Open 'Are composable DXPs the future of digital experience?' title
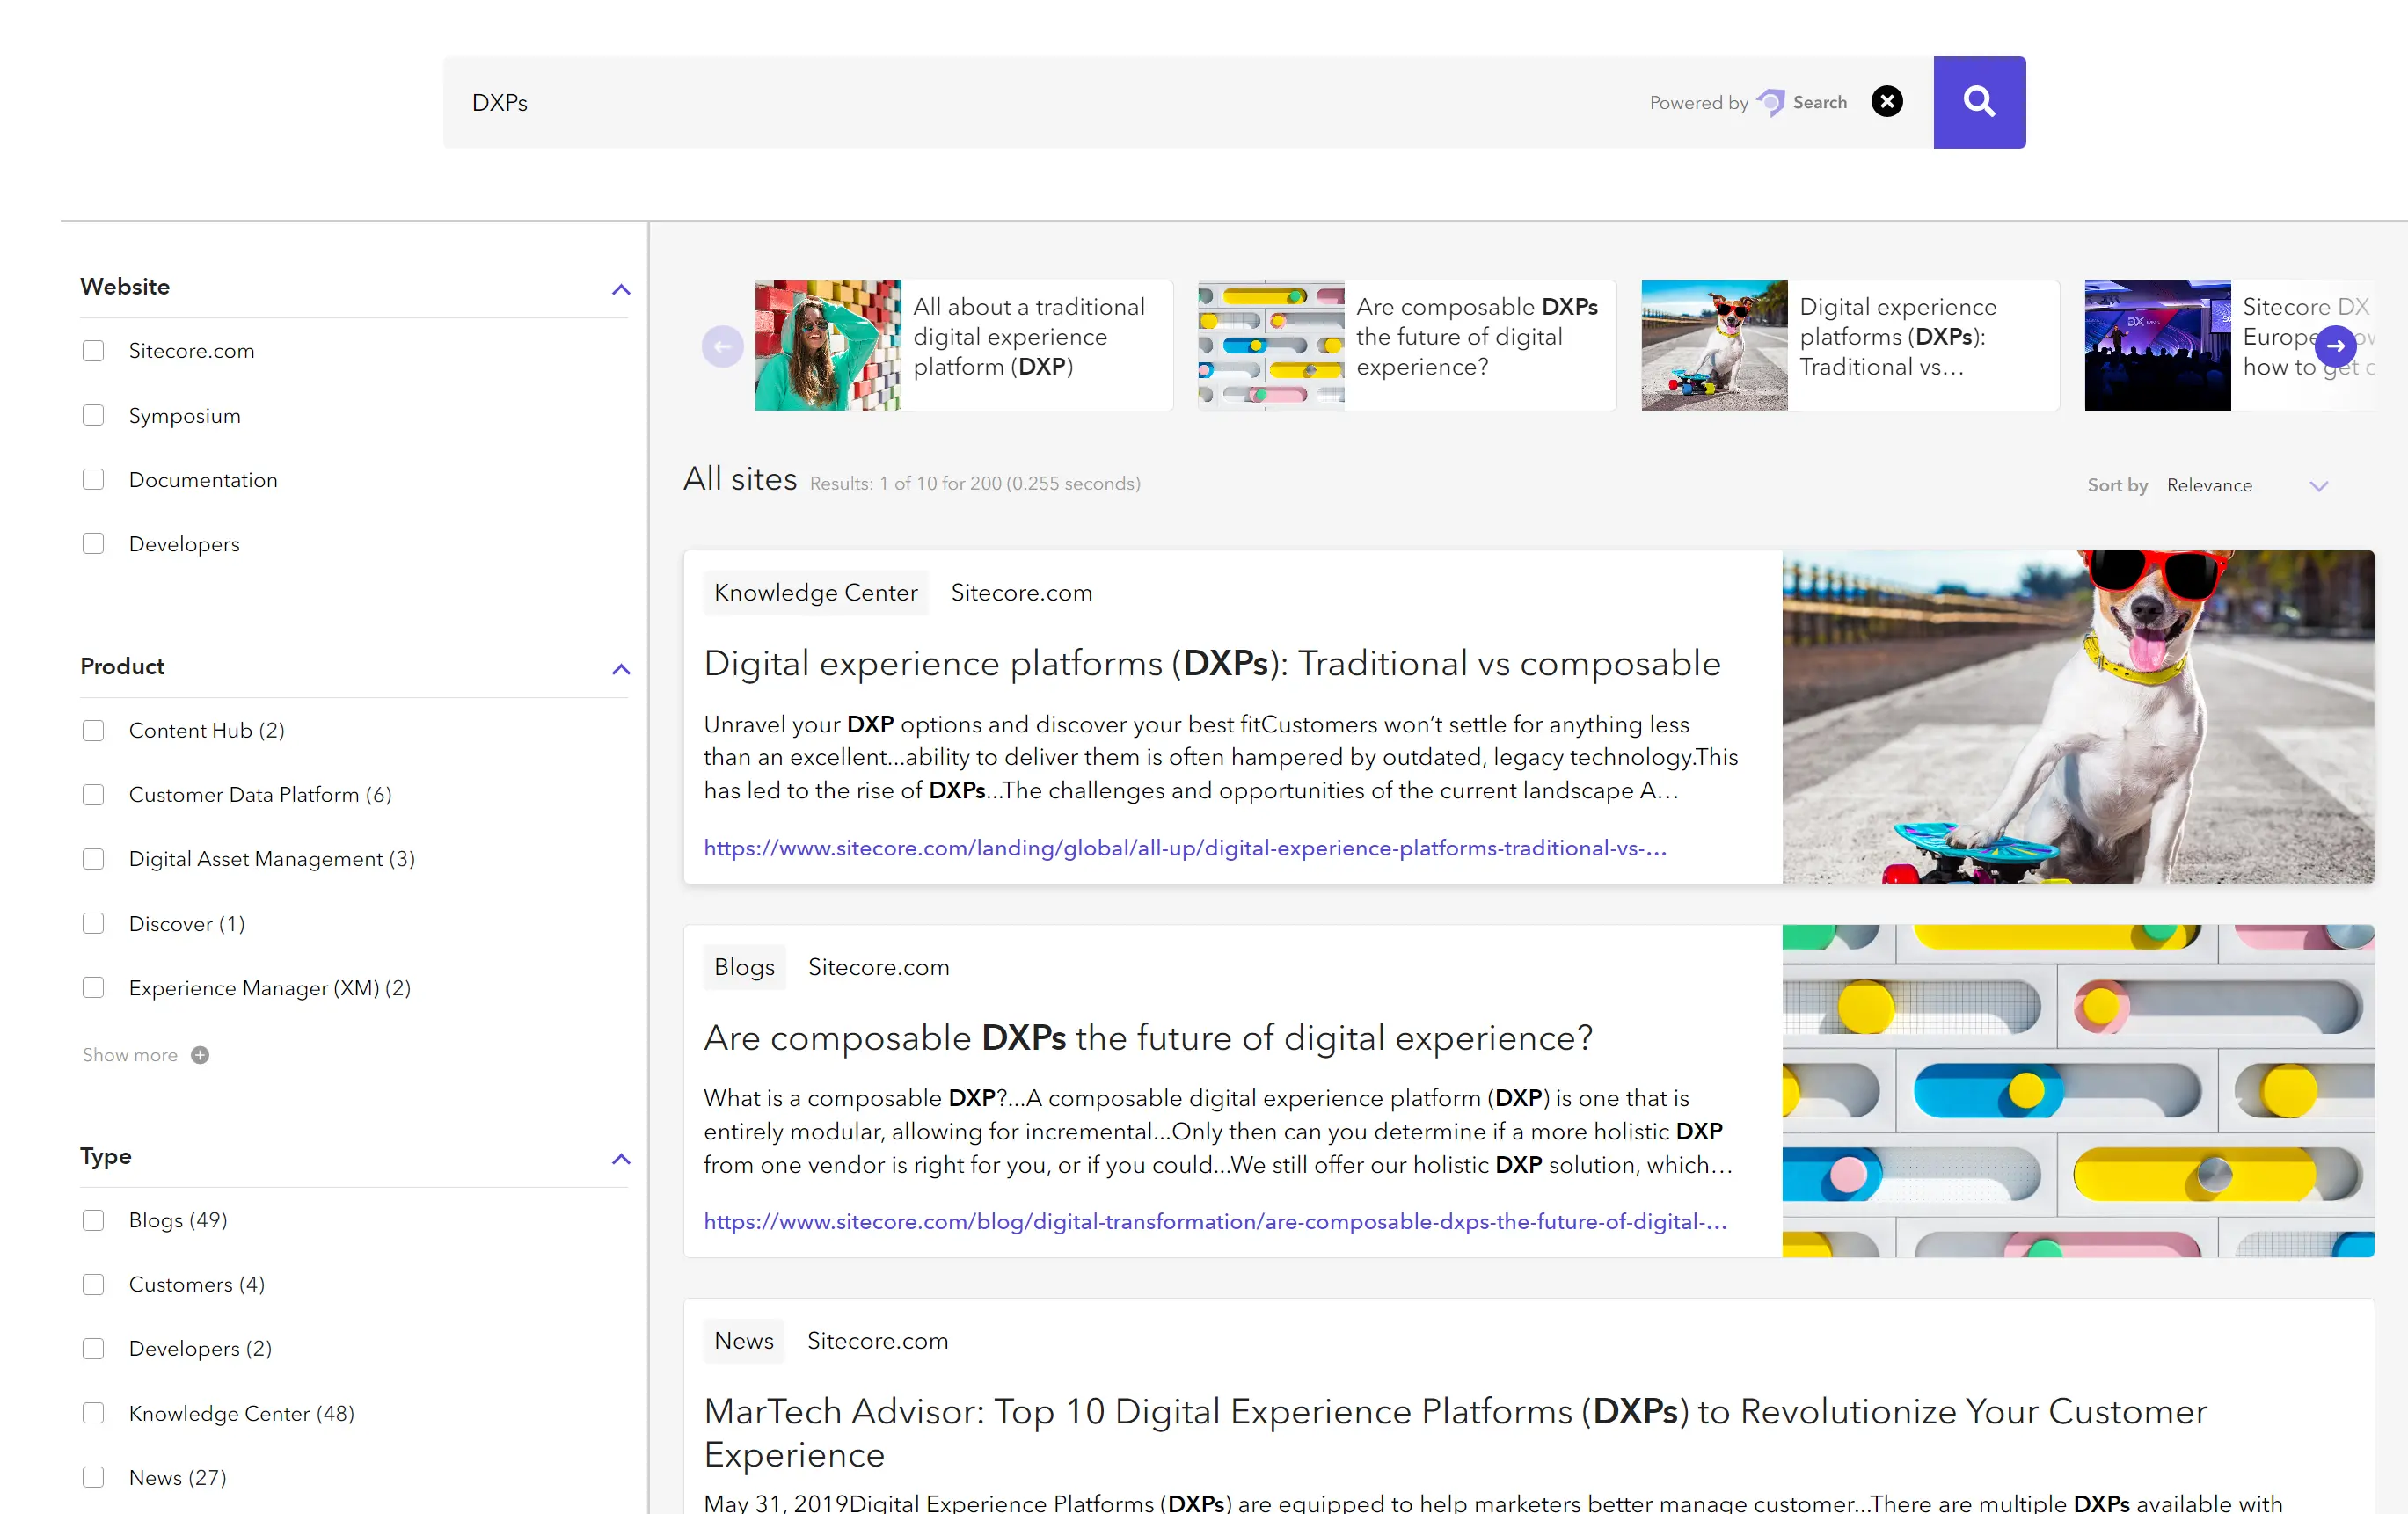 click(1148, 1038)
